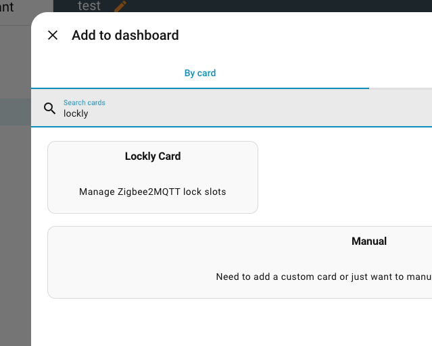Select the highlighted item in the dimmed sidebar
This screenshot has width=432, height=346.
tap(15, 112)
